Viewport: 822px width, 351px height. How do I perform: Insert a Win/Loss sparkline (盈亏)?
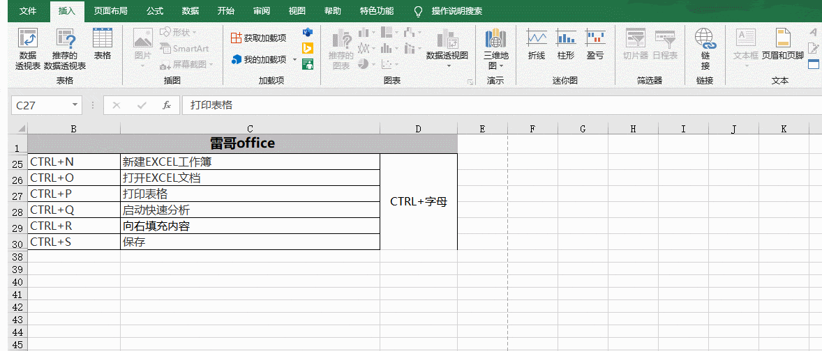(595, 44)
